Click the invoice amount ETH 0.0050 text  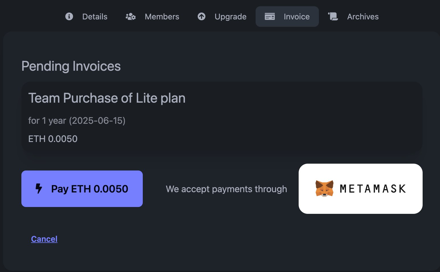click(x=53, y=139)
